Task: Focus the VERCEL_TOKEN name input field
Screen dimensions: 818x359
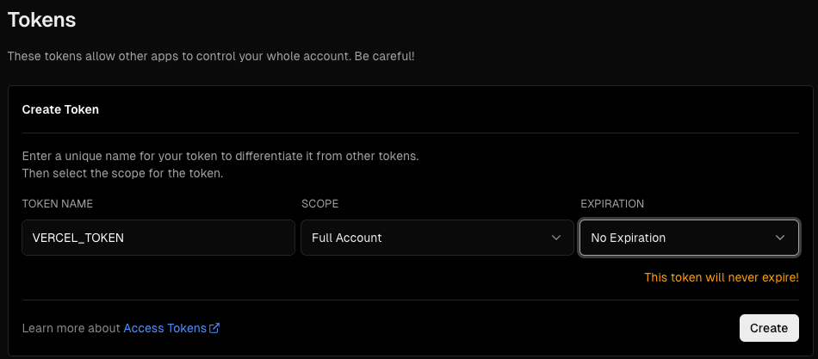Action: (158, 238)
